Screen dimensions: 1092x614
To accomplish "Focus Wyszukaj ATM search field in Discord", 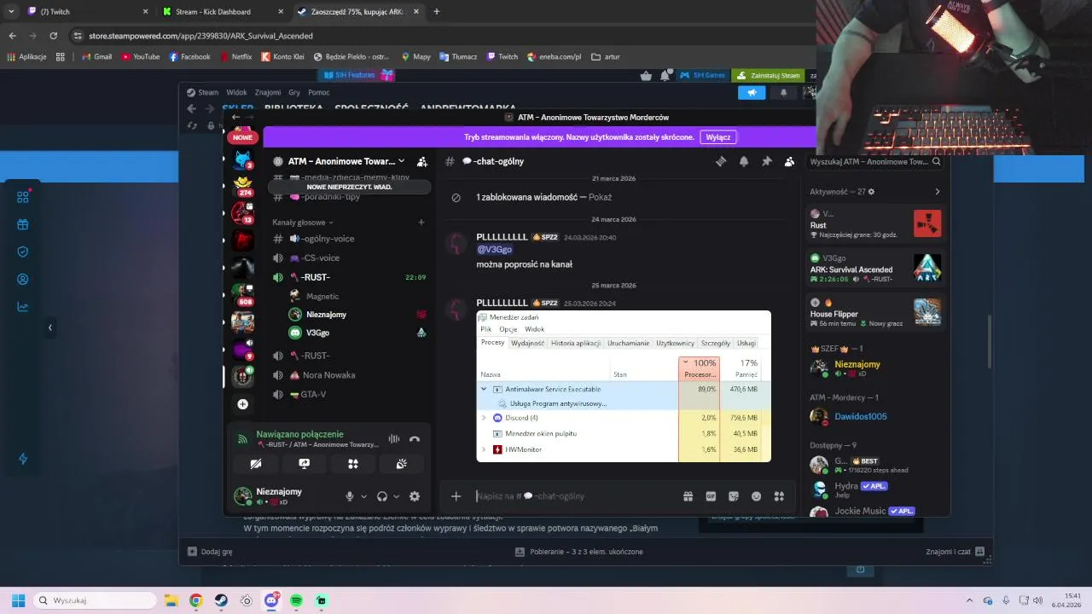I will (x=875, y=161).
